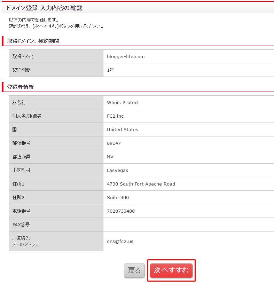Click the organization value FC2,inc
The image size is (274, 283).
coord(115,116)
